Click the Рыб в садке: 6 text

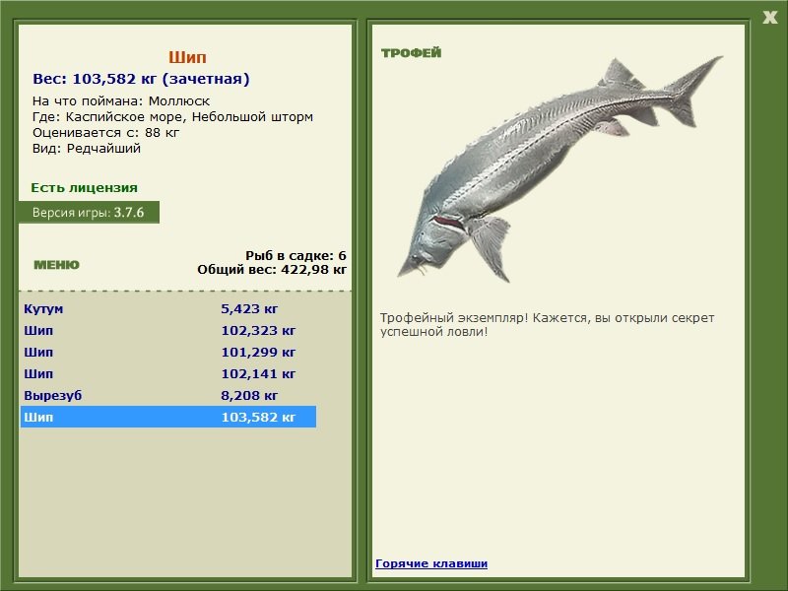point(296,255)
